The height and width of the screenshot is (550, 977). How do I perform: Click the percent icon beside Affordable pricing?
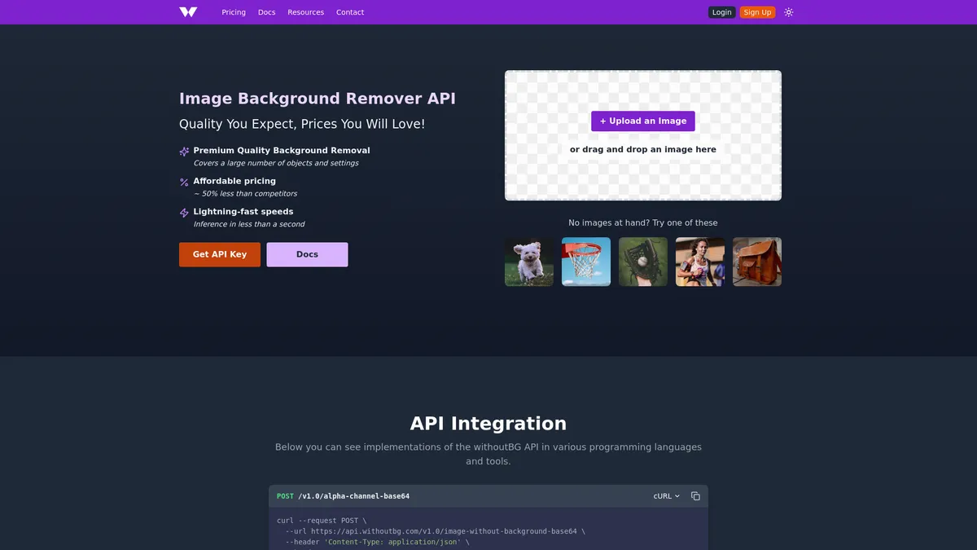click(x=183, y=183)
